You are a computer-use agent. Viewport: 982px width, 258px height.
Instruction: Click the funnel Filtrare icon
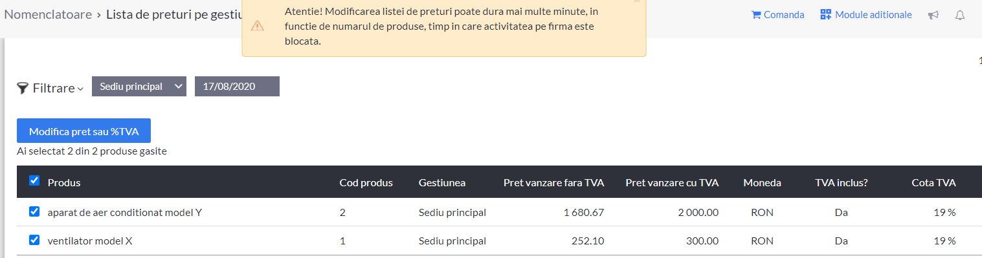[23, 88]
